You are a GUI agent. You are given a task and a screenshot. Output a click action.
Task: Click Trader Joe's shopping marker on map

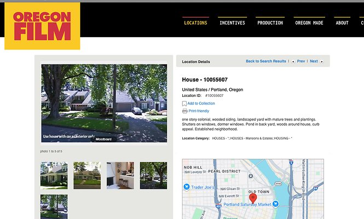pos(187,187)
